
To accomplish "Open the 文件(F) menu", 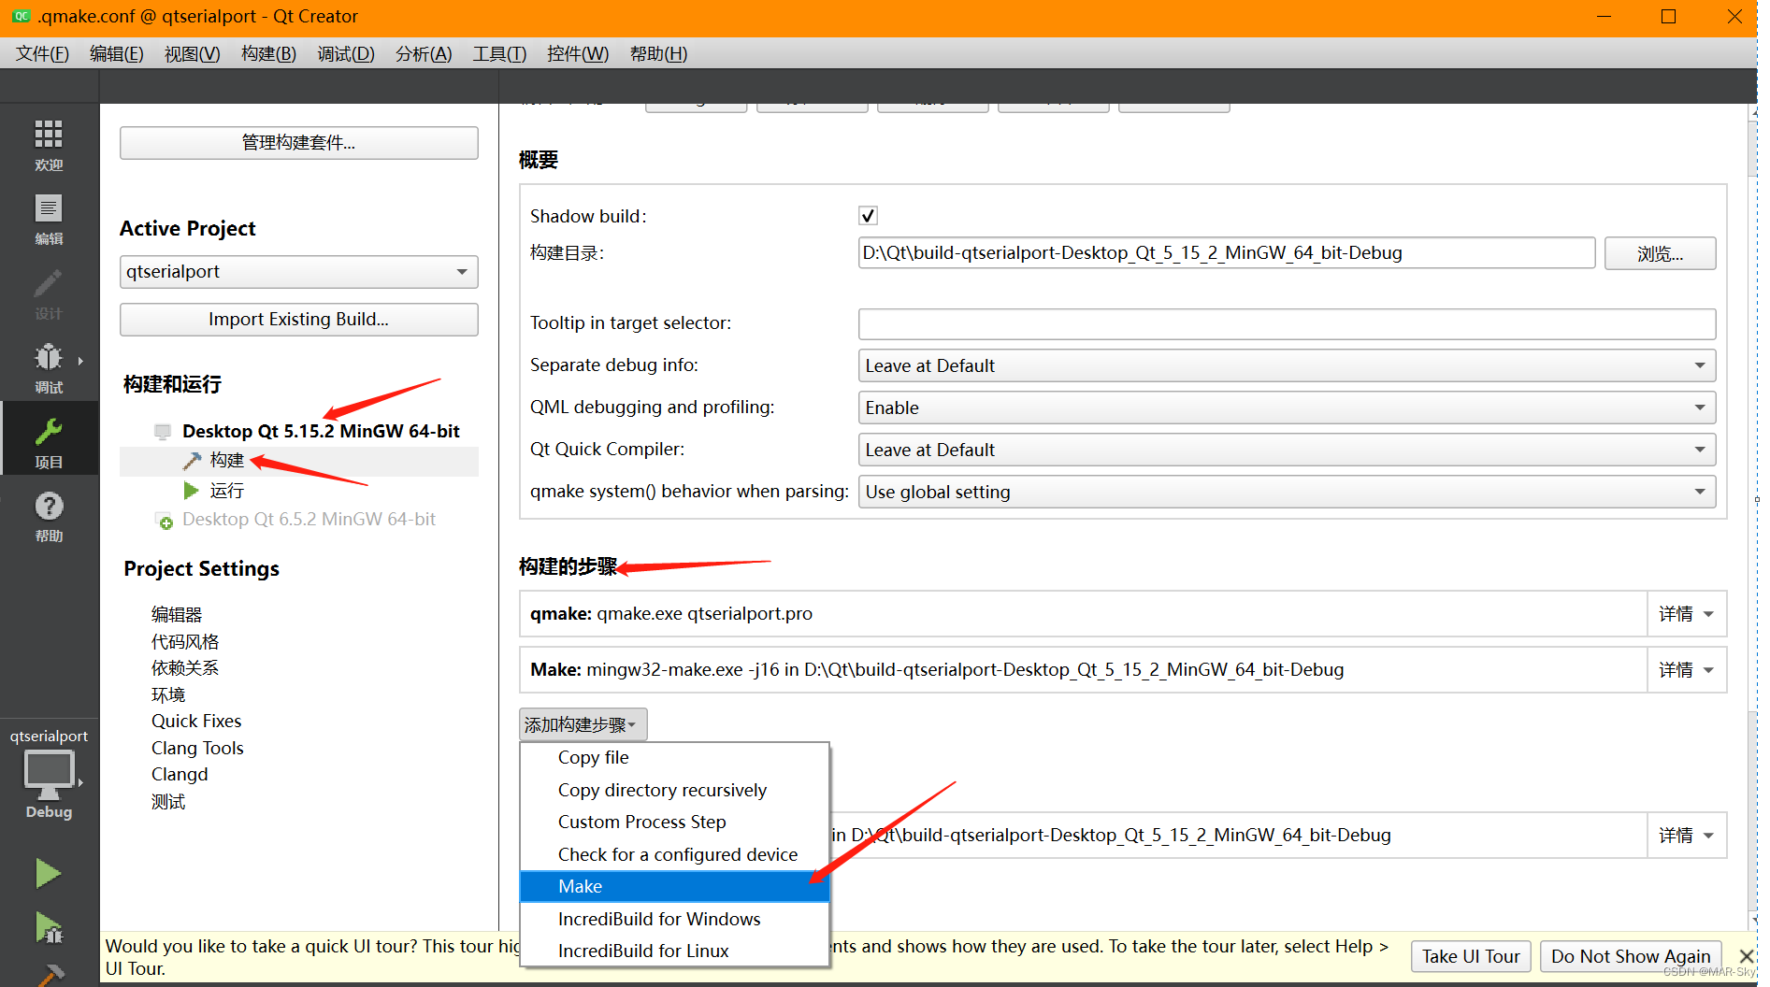I will pos(42,54).
